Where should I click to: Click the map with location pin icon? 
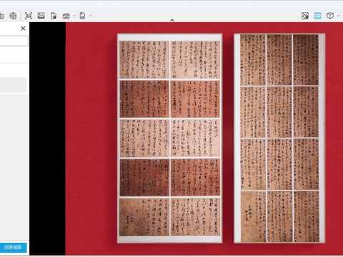pos(305,16)
